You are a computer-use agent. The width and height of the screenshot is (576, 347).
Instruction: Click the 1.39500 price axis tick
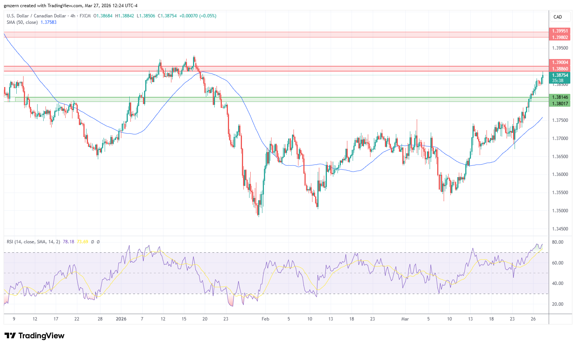pyautogui.click(x=560, y=48)
